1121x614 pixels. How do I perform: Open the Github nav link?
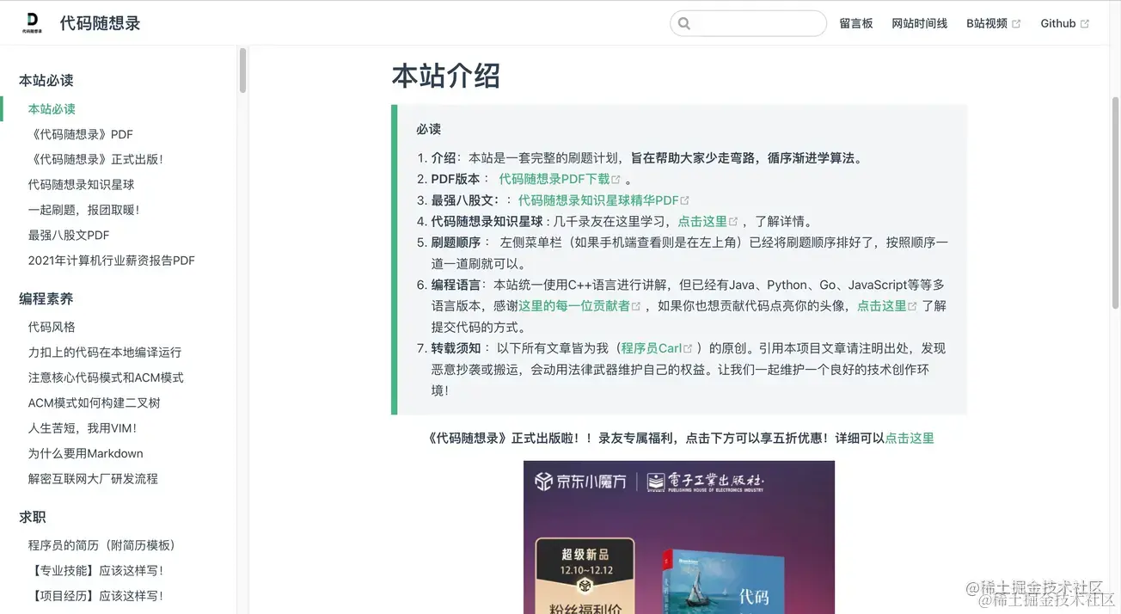coord(1058,23)
